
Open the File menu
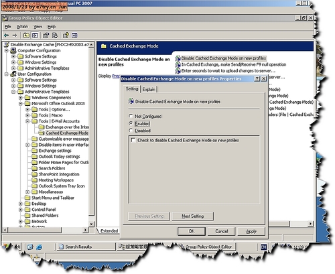pos(8,27)
